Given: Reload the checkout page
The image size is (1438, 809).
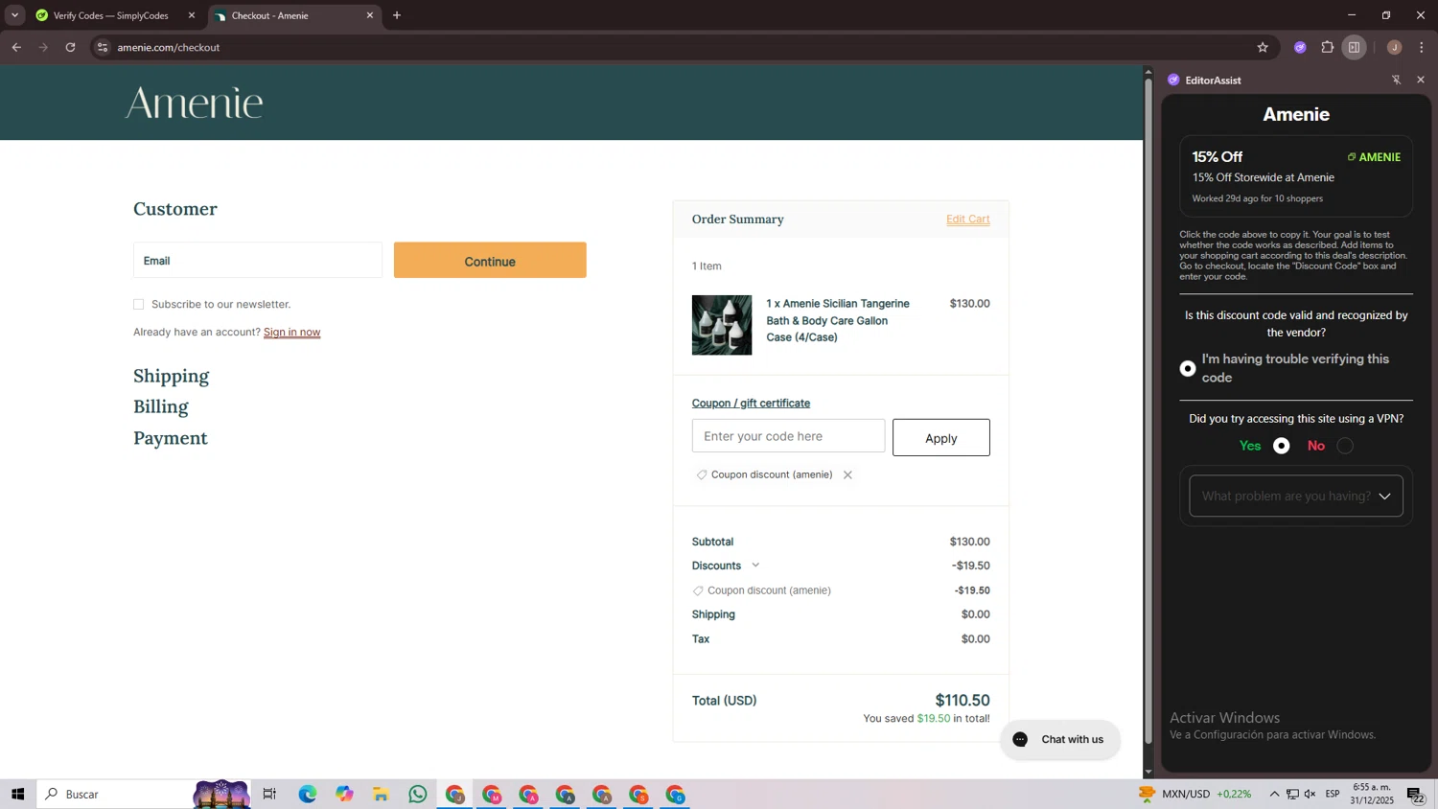Looking at the screenshot, I should 70,47.
